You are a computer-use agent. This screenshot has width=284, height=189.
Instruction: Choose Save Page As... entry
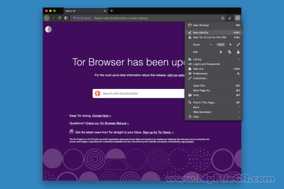213,91
